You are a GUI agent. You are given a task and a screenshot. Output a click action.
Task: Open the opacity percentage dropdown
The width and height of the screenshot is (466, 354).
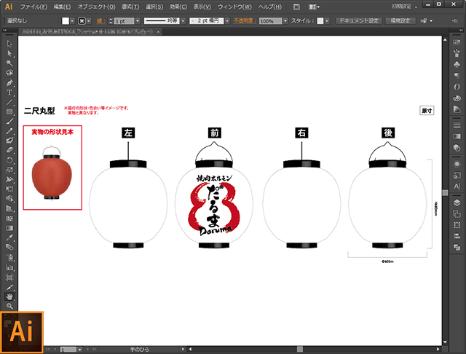point(285,21)
